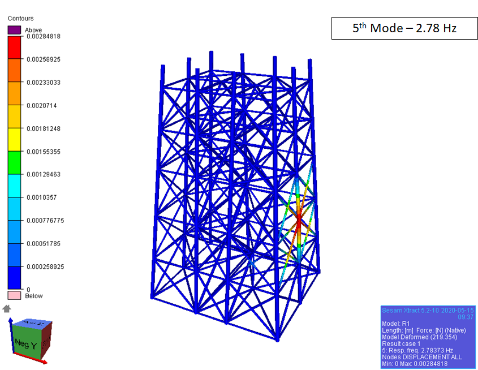The width and height of the screenshot is (478, 370).
Task: Click the 5th Mode – 2.78 Hz title box
Action: [404, 28]
